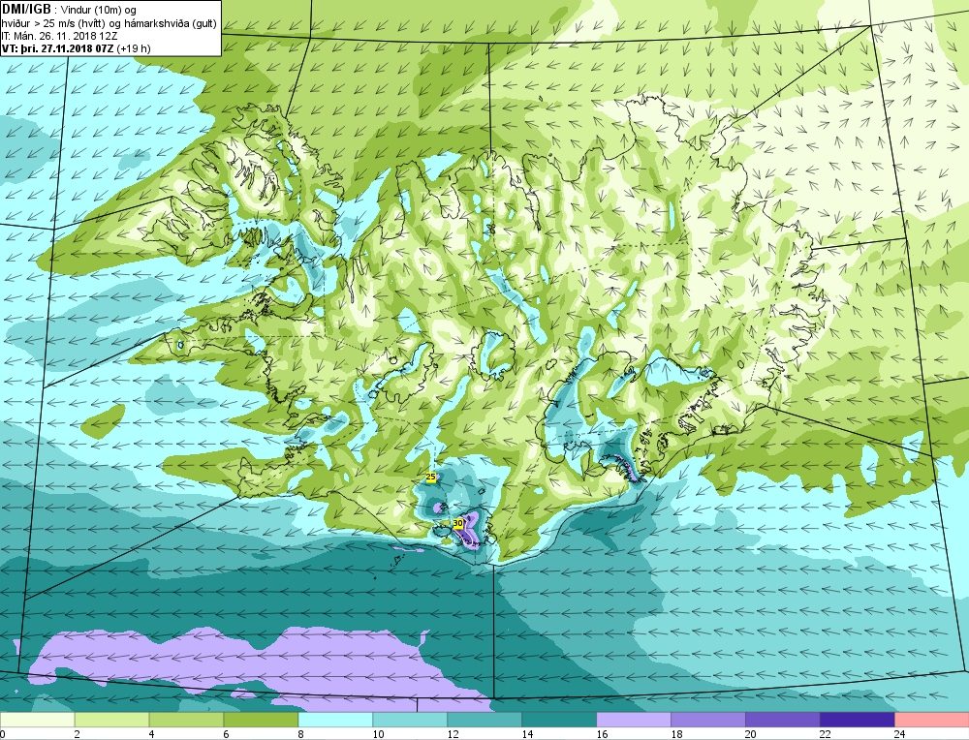Click the light cyan 8–10 m/s legend swatch
The image size is (969, 740).
335,721
